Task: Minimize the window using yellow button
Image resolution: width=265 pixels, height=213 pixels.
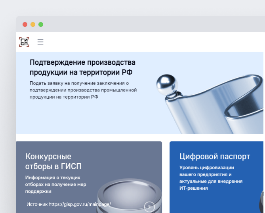Action: (x=33, y=24)
